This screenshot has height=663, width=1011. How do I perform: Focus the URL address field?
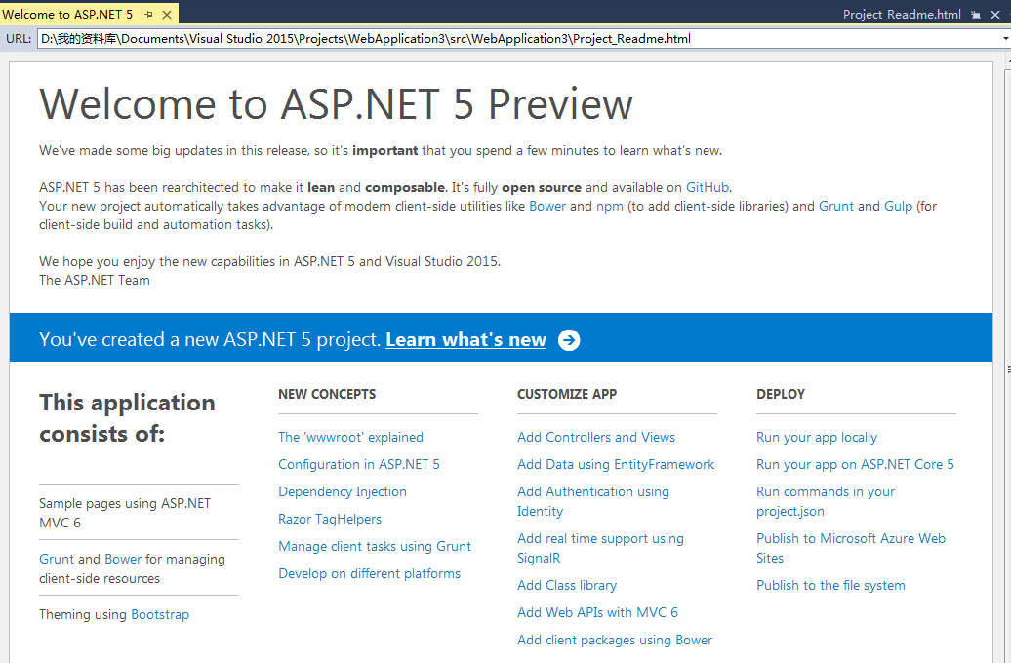click(518, 39)
